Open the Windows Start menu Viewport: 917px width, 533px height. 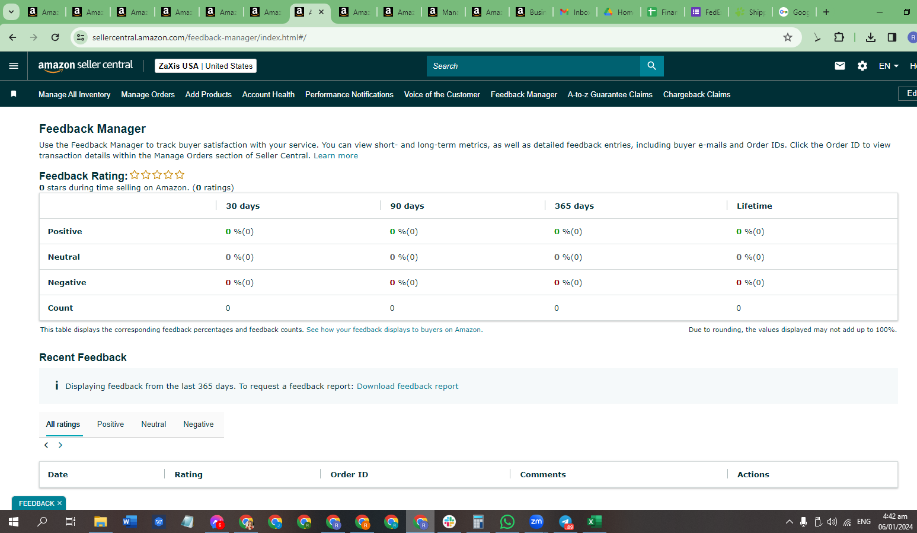(x=14, y=522)
